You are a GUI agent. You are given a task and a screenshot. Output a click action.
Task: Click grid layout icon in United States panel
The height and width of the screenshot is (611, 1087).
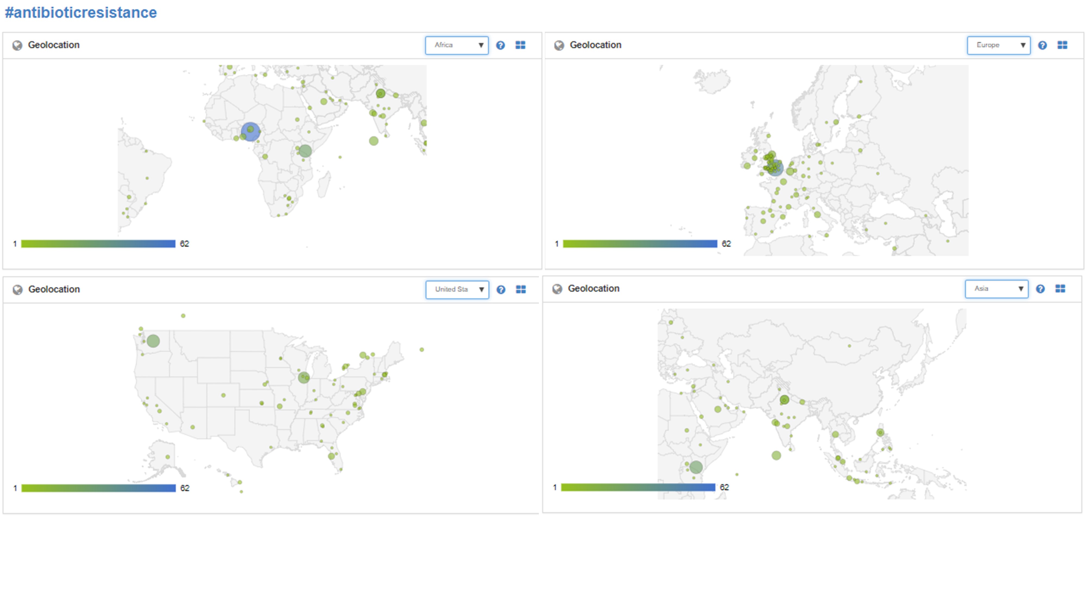coord(521,289)
